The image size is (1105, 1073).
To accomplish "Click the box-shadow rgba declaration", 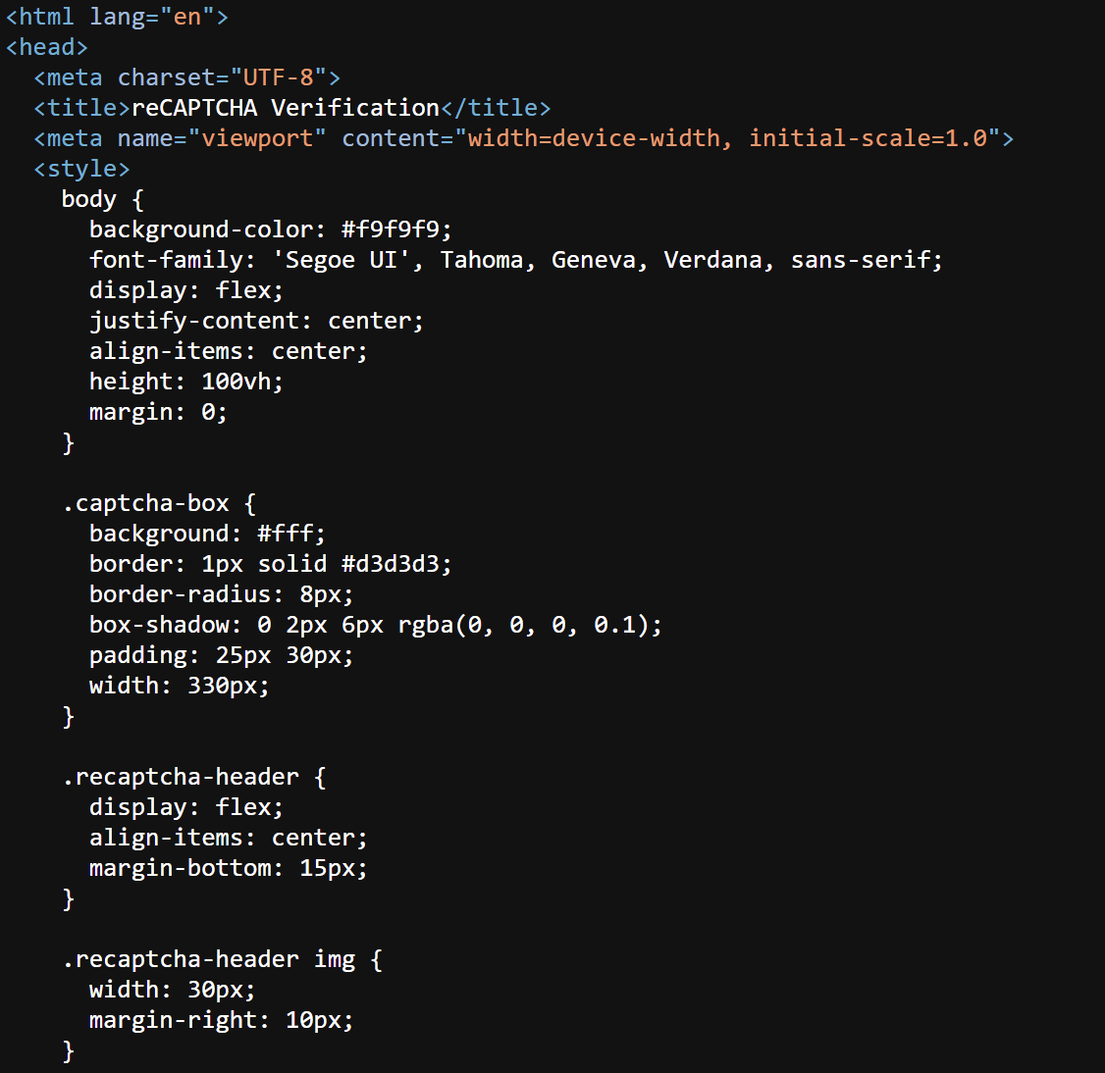I will (376, 625).
